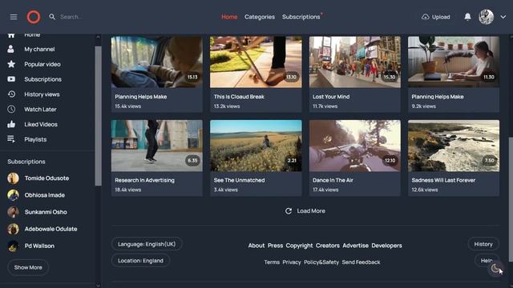Click the Advertise footer link
The image size is (513, 288).
[x=355, y=246]
